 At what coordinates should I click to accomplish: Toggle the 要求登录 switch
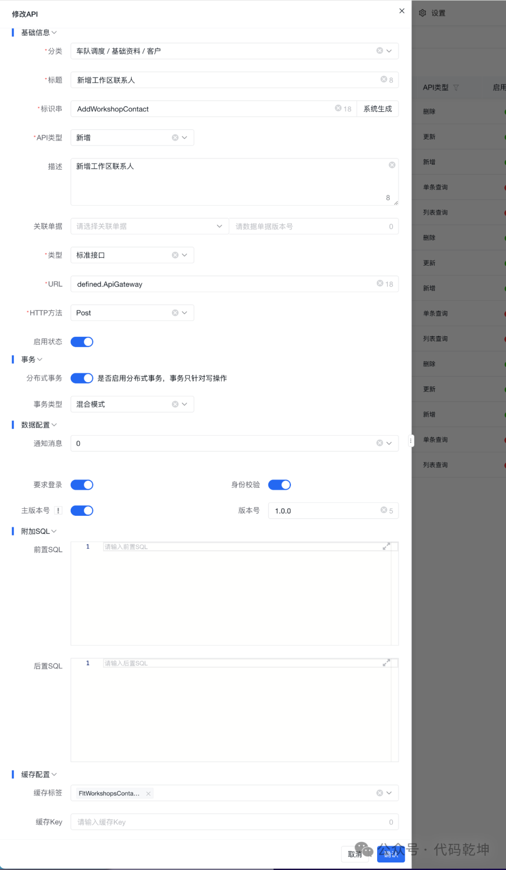pyautogui.click(x=82, y=485)
